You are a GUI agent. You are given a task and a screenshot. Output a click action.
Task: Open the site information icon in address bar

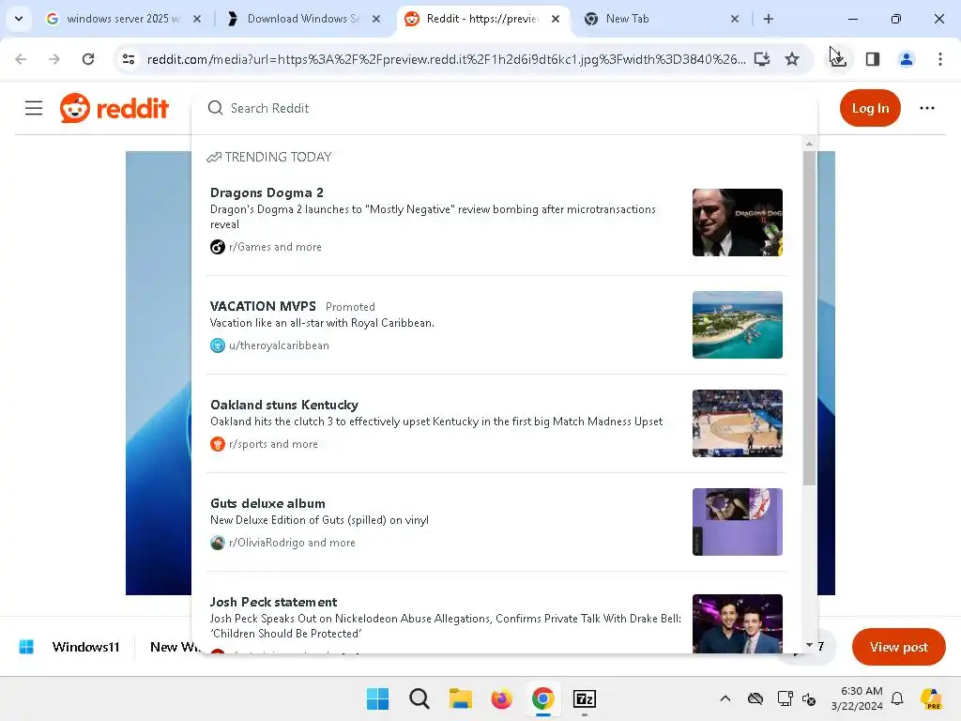tap(129, 59)
